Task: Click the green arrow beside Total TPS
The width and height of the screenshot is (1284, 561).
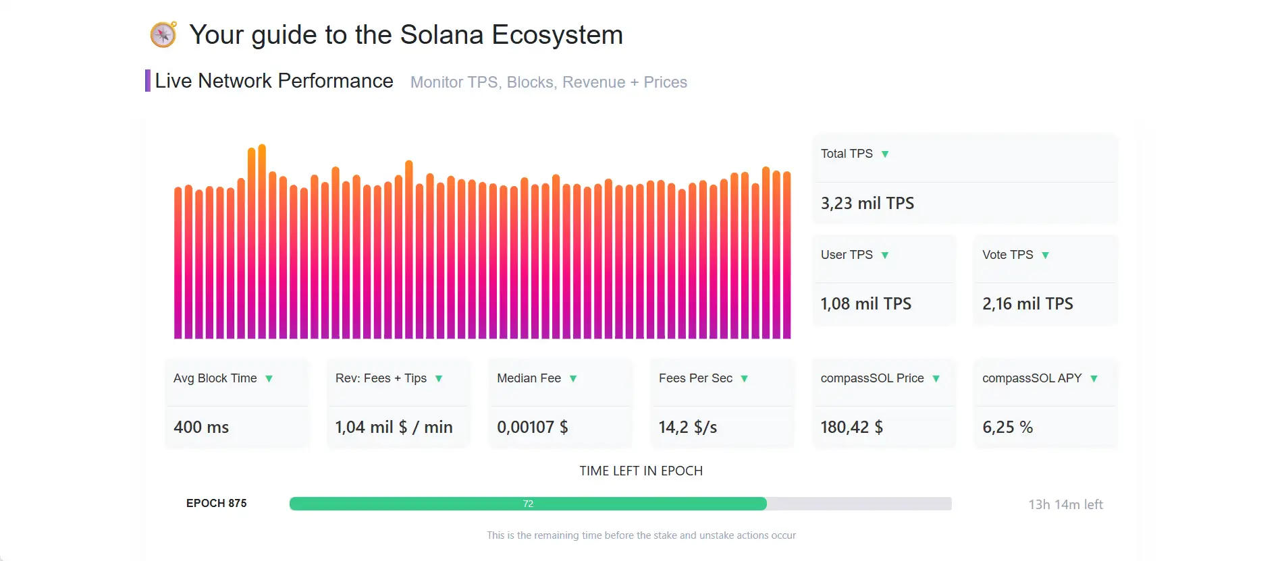Action: 885,154
